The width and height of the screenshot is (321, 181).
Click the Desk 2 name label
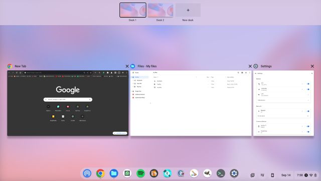tap(160, 20)
